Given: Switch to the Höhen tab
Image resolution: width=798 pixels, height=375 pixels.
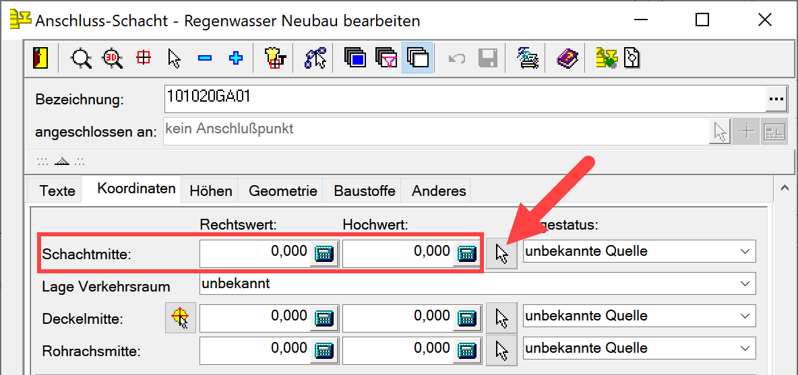Looking at the screenshot, I should [211, 191].
